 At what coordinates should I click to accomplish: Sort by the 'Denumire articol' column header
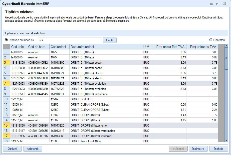click(x=106, y=47)
